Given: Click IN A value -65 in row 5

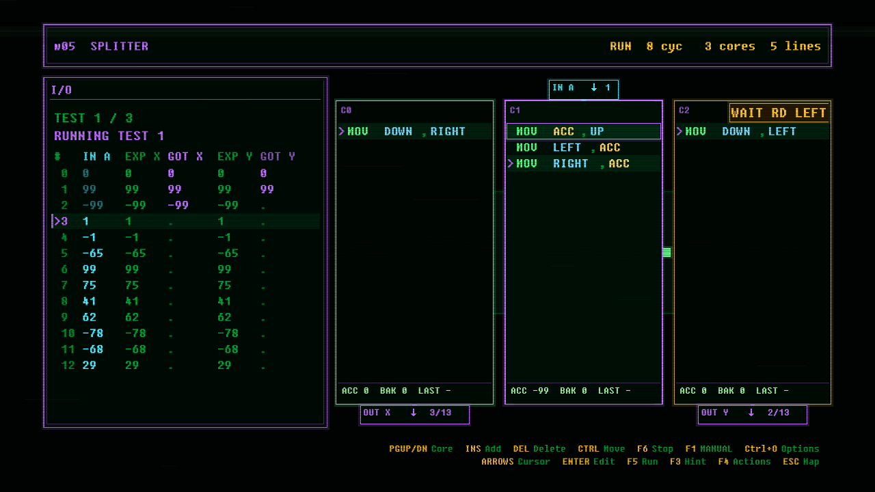Looking at the screenshot, I should (x=93, y=254).
